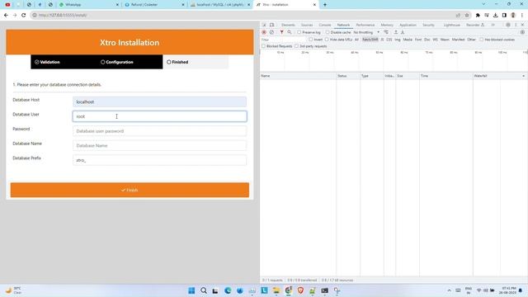Switch to the localhost MySQL phpMyAdmin browser tab
The width and height of the screenshot is (528, 297).
pyautogui.click(x=220, y=5)
